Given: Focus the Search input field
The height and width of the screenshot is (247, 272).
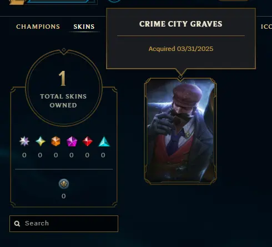Looking at the screenshot, I should point(64,224).
